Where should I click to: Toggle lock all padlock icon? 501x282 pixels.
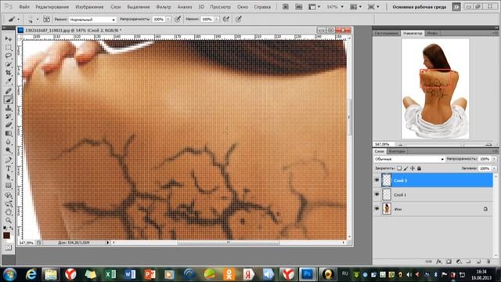(x=420, y=168)
